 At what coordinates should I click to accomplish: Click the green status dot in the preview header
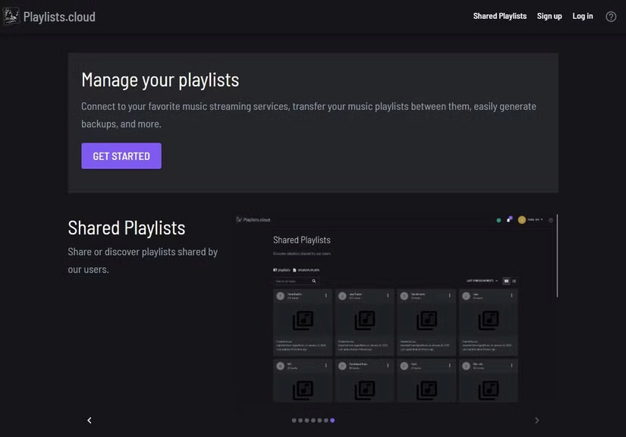pyautogui.click(x=498, y=219)
